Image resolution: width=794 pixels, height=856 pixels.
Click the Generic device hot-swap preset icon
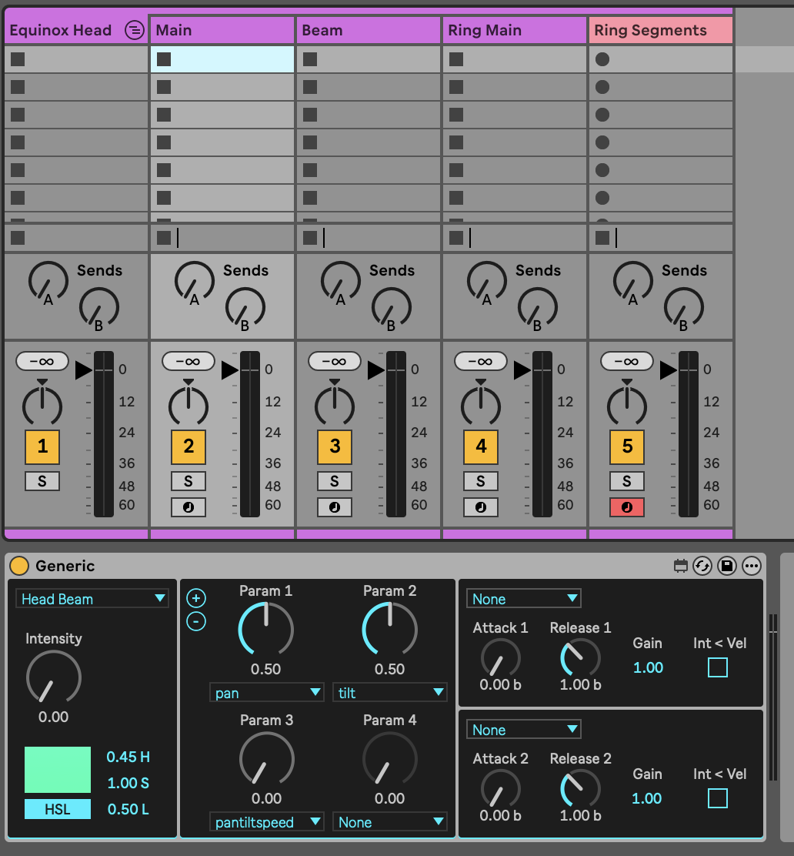[702, 567]
